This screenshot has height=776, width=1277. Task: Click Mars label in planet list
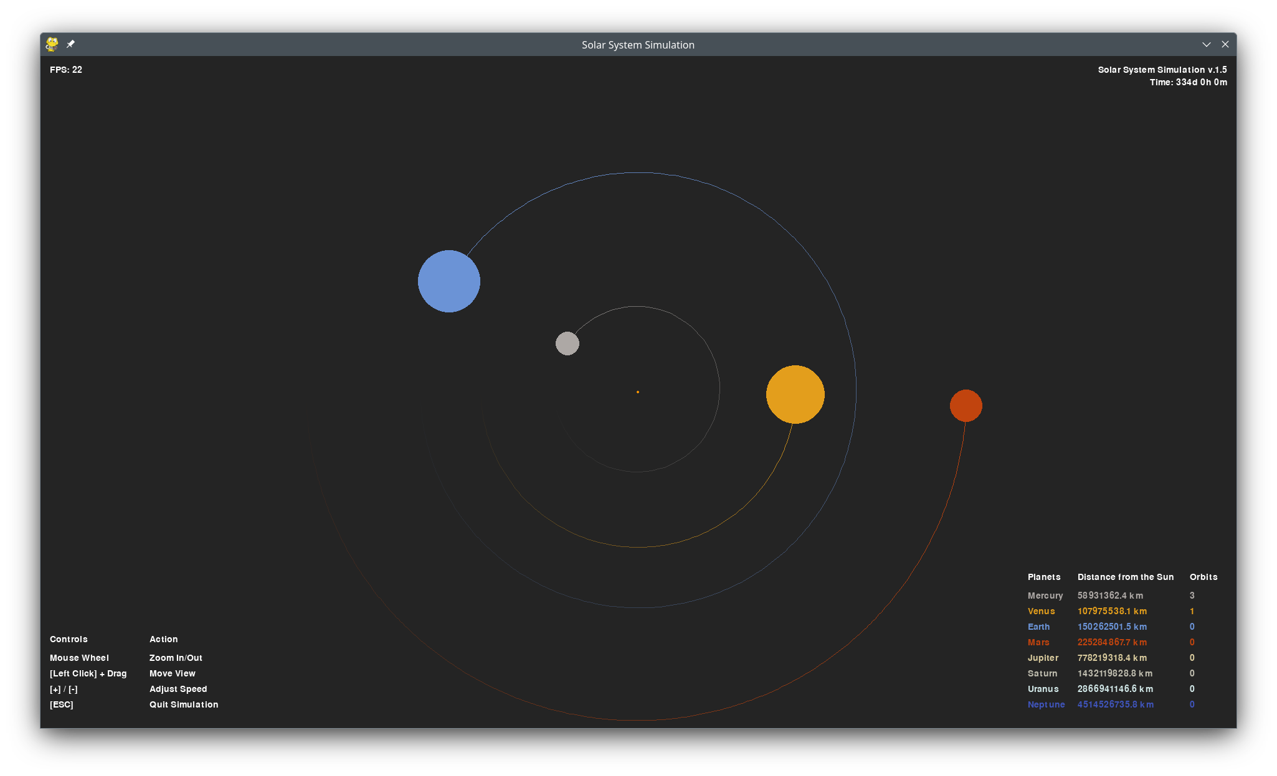pos(1038,642)
